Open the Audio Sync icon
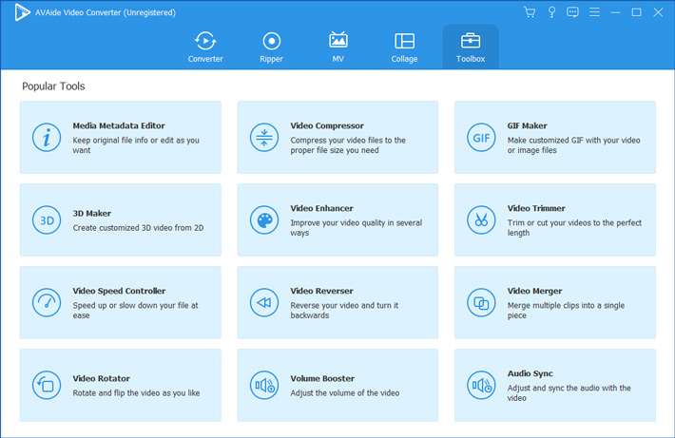The height and width of the screenshot is (438, 675). pos(481,386)
